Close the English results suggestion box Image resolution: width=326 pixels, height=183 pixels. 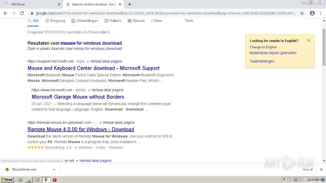click(309, 40)
